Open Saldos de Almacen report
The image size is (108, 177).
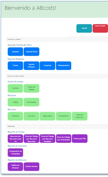click(15, 166)
